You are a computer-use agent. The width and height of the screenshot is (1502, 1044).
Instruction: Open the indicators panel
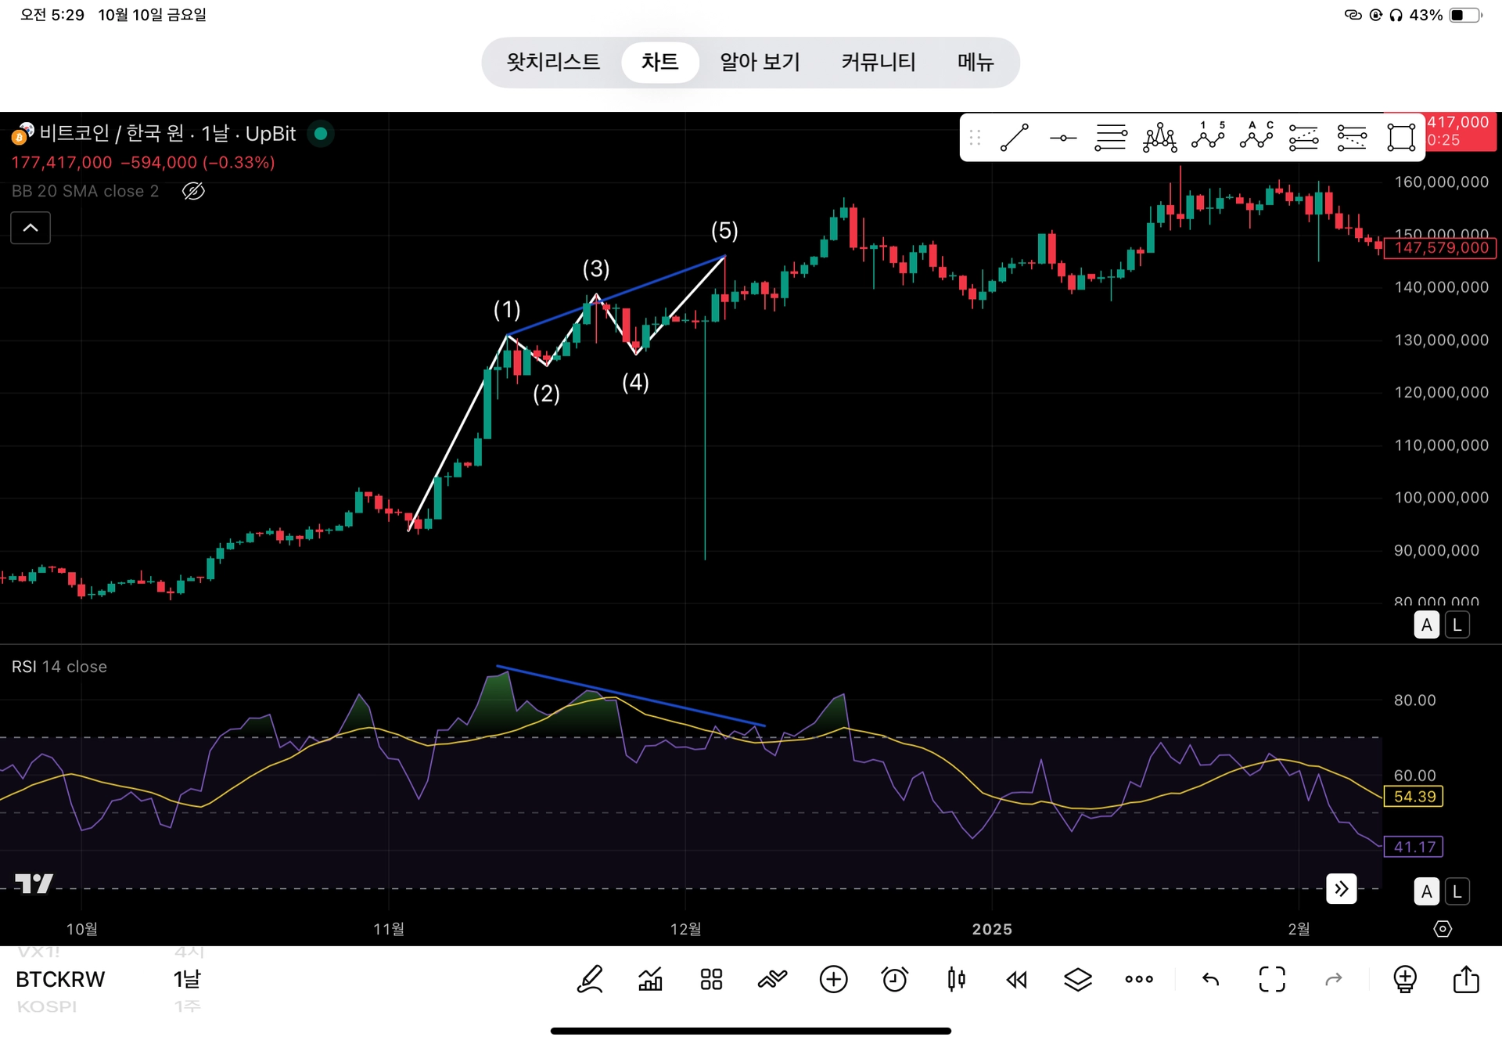pos(650,979)
